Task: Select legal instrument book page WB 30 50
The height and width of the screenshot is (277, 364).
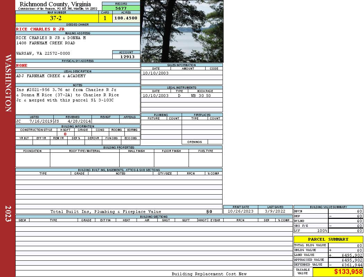Action: pyautogui.click(x=201, y=96)
